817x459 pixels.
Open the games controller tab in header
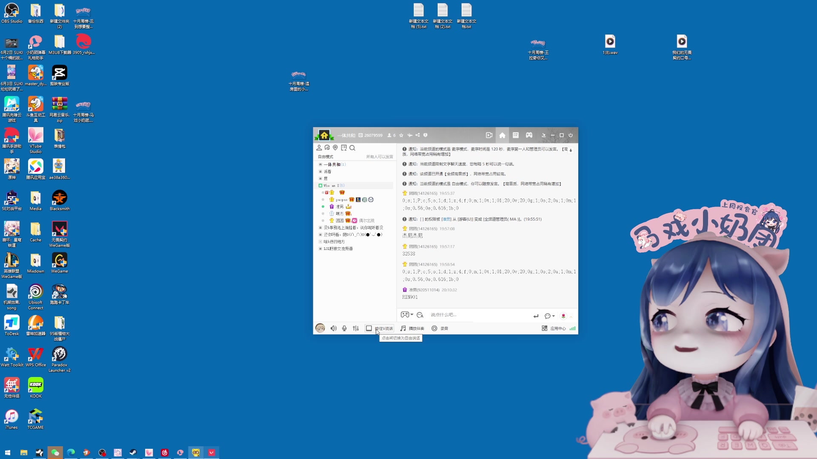click(x=529, y=135)
